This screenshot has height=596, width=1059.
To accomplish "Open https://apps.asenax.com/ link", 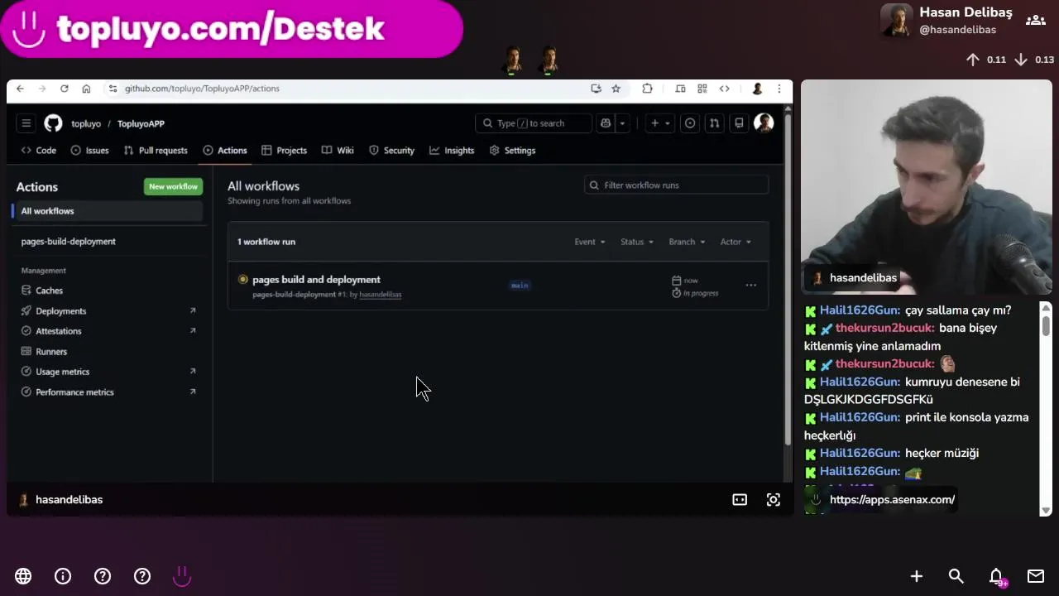I will coord(892,500).
